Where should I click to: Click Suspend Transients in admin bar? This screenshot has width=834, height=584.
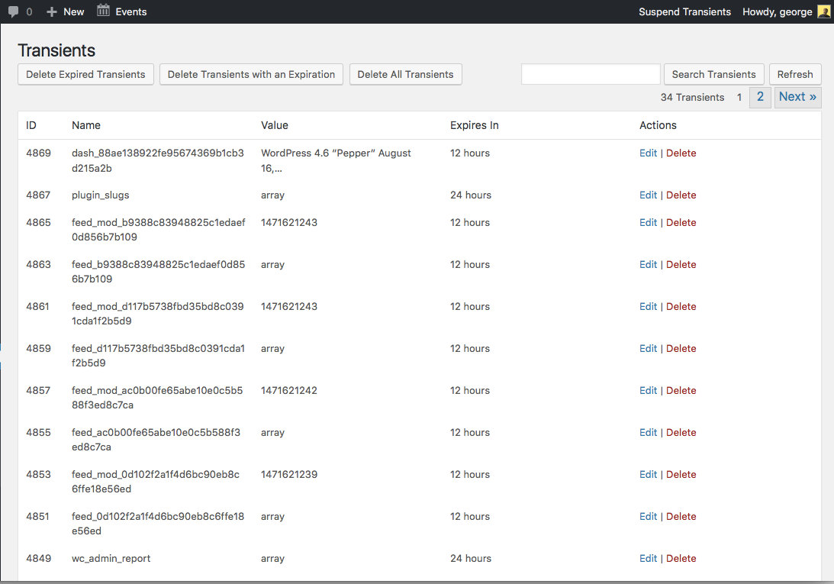click(x=684, y=11)
